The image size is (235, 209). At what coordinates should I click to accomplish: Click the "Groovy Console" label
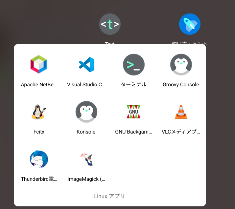(x=181, y=85)
